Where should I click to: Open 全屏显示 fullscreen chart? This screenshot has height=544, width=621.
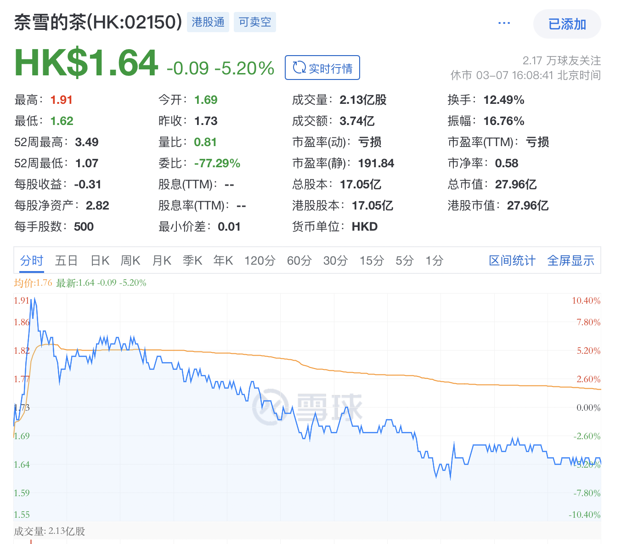pos(571,261)
